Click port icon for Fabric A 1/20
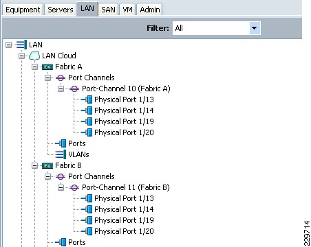The height and width of the screenshot is (247, 311). pos(87,132)
